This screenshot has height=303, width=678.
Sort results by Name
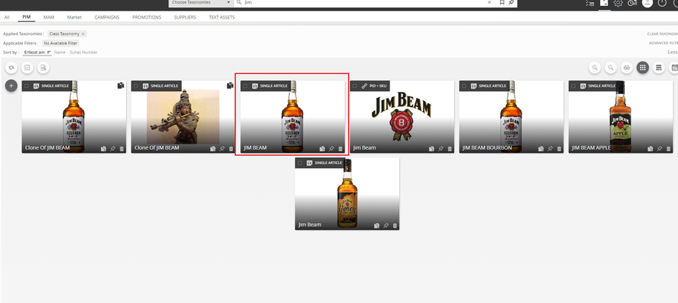(59, 52)
